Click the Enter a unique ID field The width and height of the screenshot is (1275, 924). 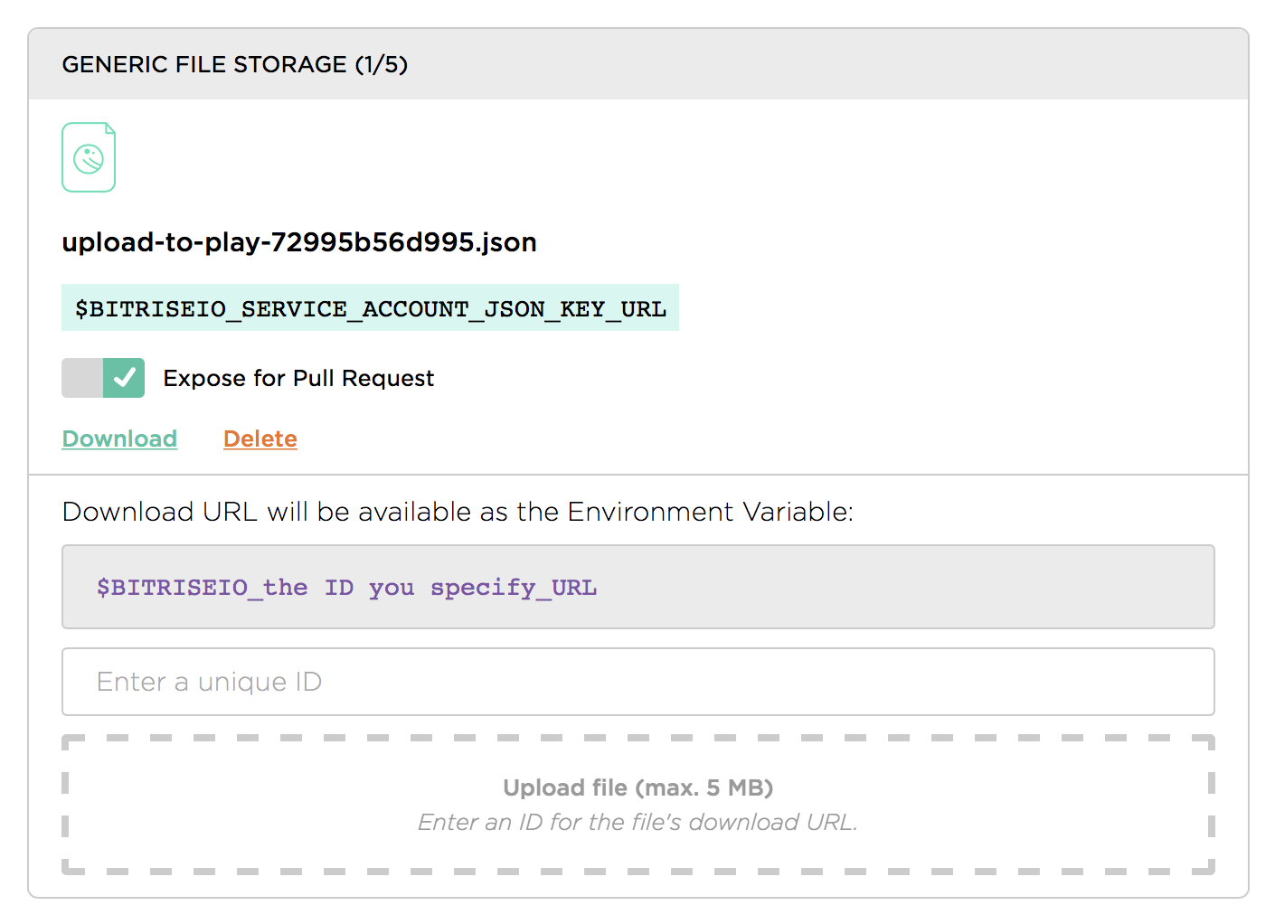click(637, 682)
